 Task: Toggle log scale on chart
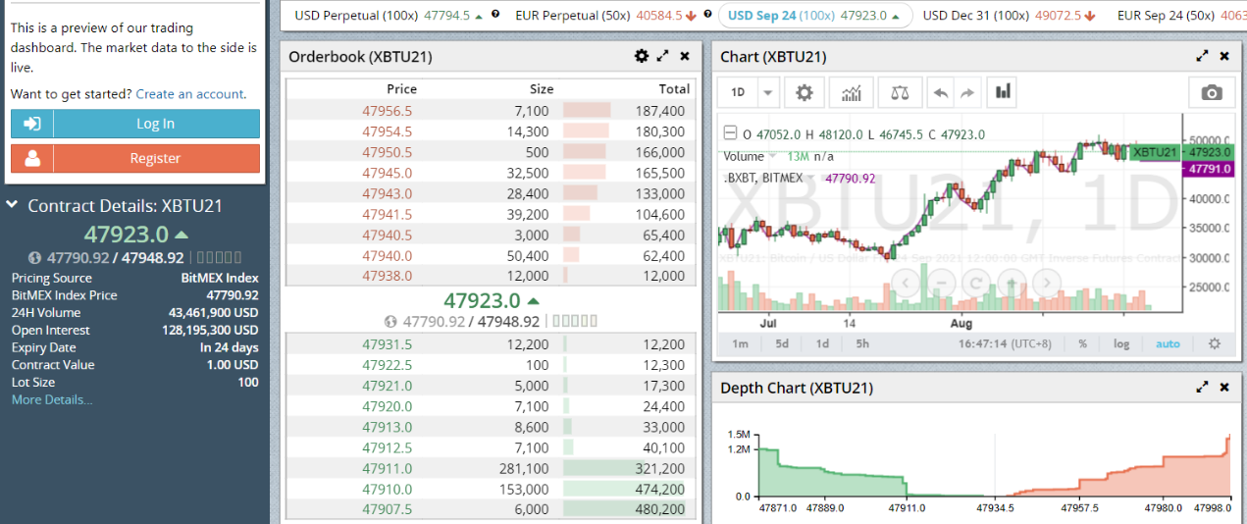(1121, 343)
